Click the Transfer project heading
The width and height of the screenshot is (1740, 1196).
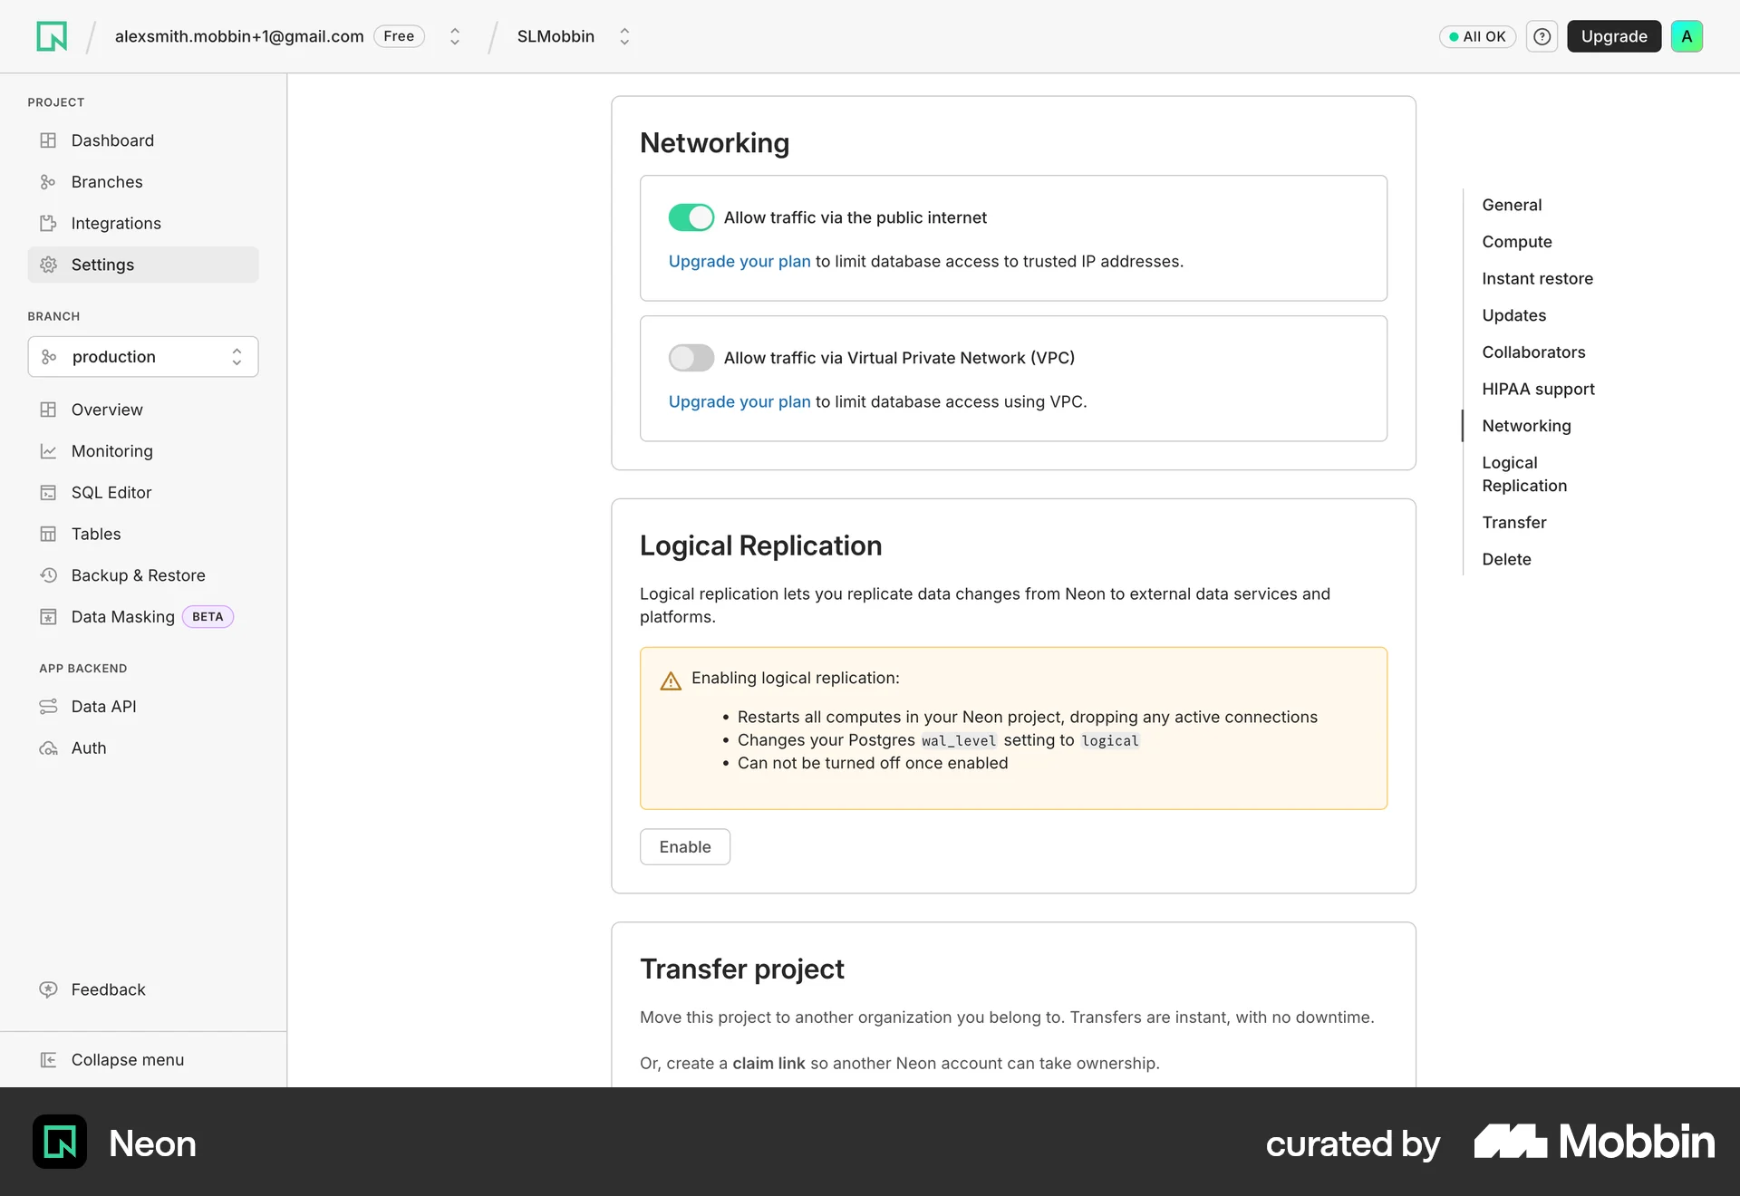click(x=741, y=969)
